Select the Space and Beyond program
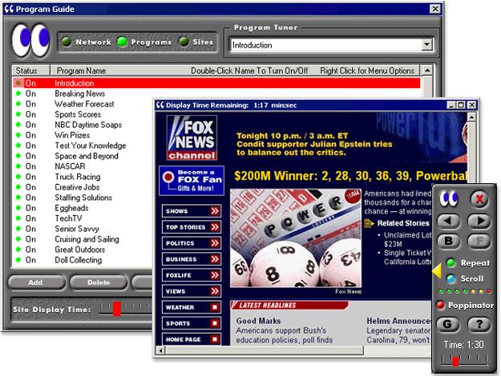Viewport: 501px width, 376px height. click(87, 156)
